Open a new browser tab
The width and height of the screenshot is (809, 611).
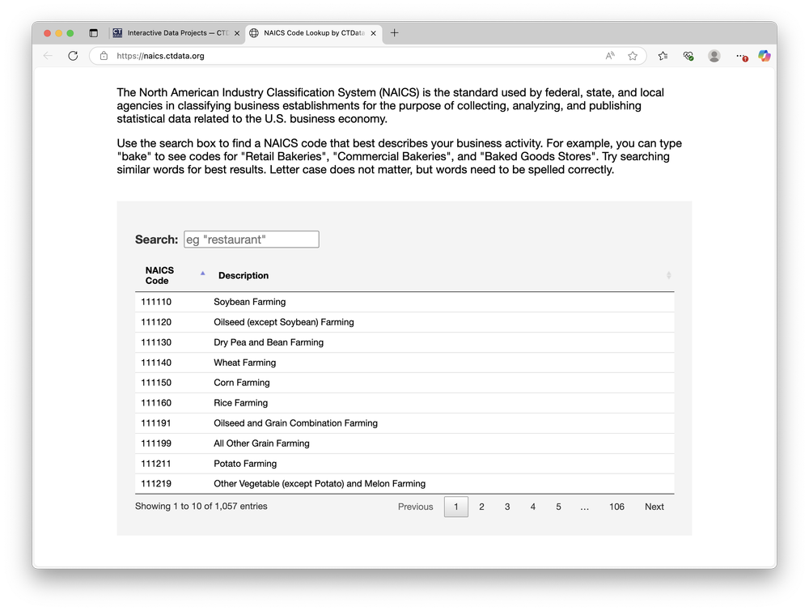tap(394, 32)
